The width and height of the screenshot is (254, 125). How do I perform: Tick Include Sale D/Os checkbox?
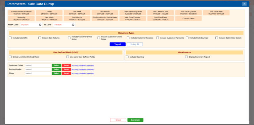[x=10, y=38]
